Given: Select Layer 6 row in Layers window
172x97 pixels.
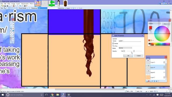Looking at the screenshot, I should click(155, 72).
